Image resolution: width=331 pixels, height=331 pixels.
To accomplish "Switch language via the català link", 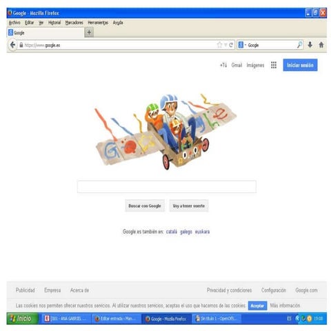I will pos(172,232).
